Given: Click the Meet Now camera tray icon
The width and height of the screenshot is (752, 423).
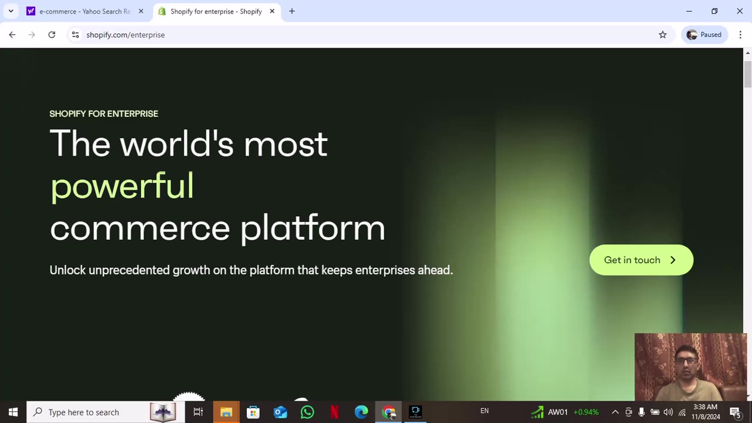Looking at the screenshot, I should pyautogui.click(x=629, y=412).
